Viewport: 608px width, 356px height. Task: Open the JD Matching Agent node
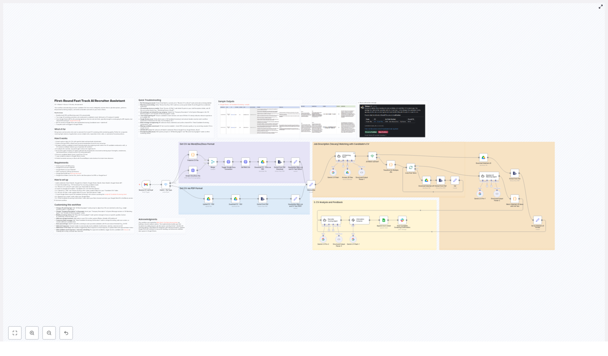pos(345,156)
